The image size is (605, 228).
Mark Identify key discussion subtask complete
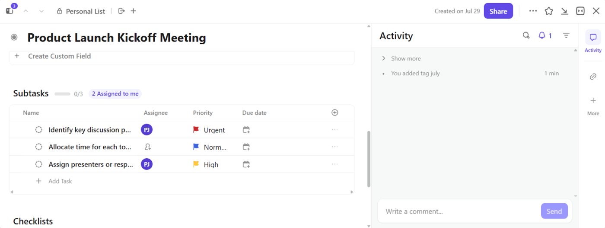tap(39, 130)
